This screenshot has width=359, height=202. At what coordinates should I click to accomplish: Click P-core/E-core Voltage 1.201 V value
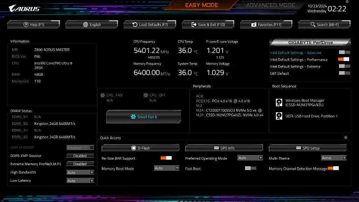click(217, 50)
